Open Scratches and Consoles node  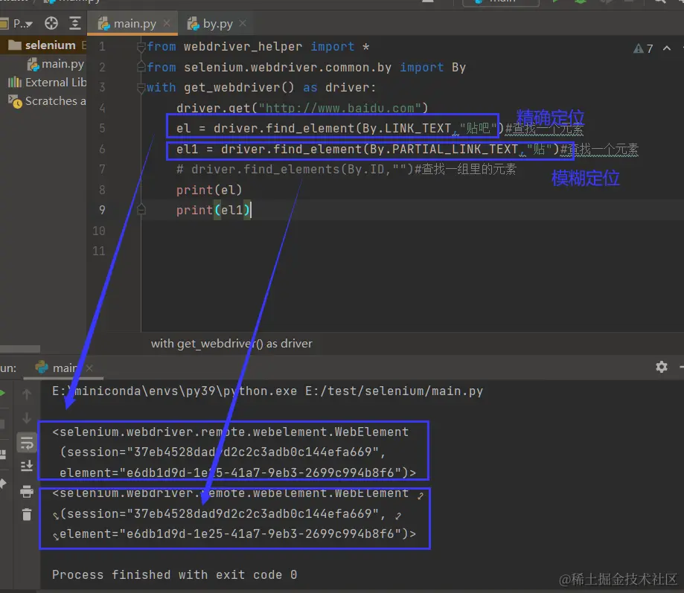point(47,101)
